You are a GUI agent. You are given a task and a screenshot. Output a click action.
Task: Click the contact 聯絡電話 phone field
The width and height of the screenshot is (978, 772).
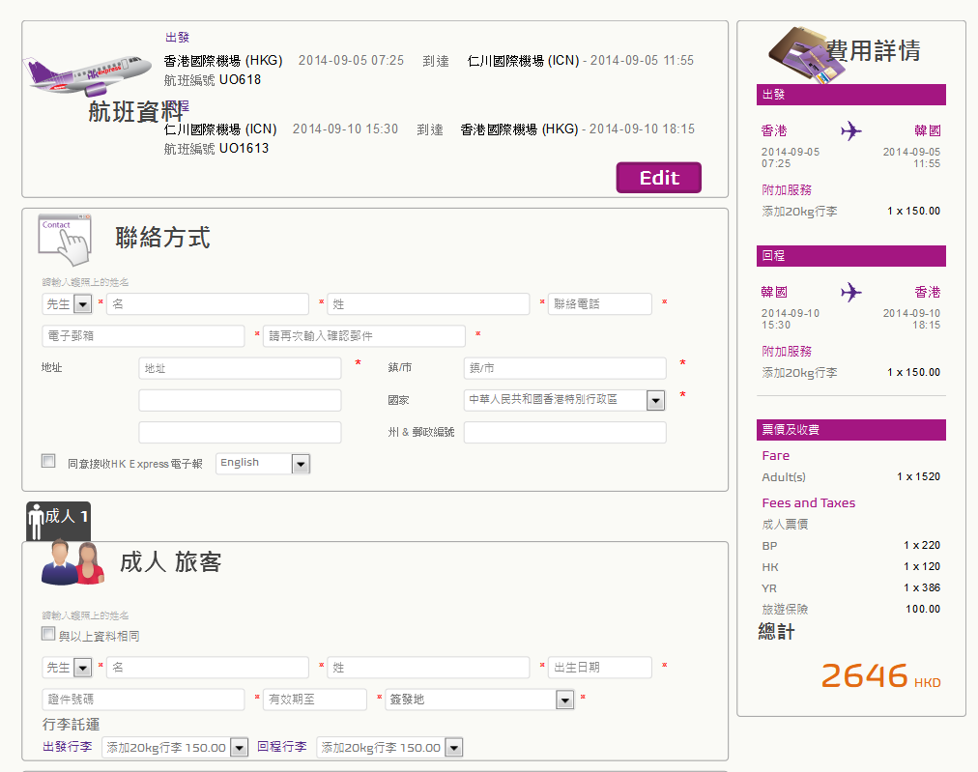coord(599,304)
